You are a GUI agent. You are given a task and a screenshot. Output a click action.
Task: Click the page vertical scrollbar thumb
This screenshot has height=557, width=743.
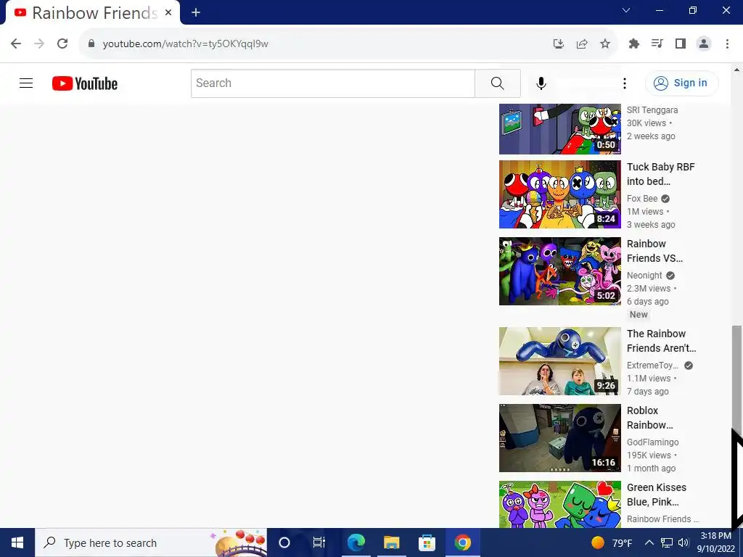click(736, 379)
